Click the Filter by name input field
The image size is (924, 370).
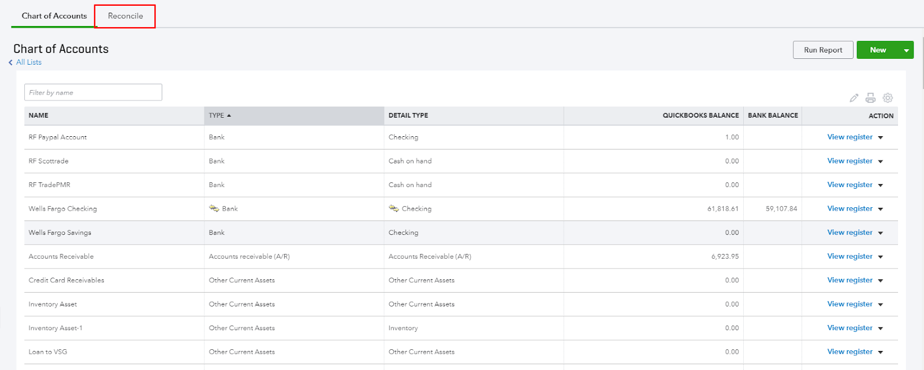click(x=93, y=92)
